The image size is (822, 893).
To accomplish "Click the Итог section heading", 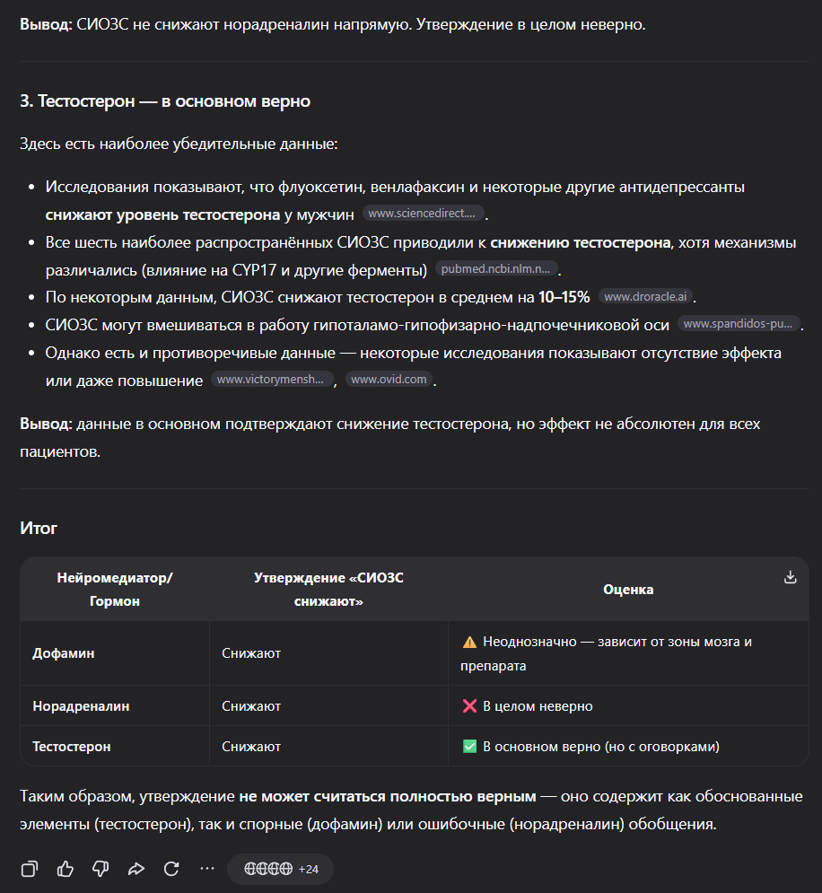I will (x=39, y=528).
